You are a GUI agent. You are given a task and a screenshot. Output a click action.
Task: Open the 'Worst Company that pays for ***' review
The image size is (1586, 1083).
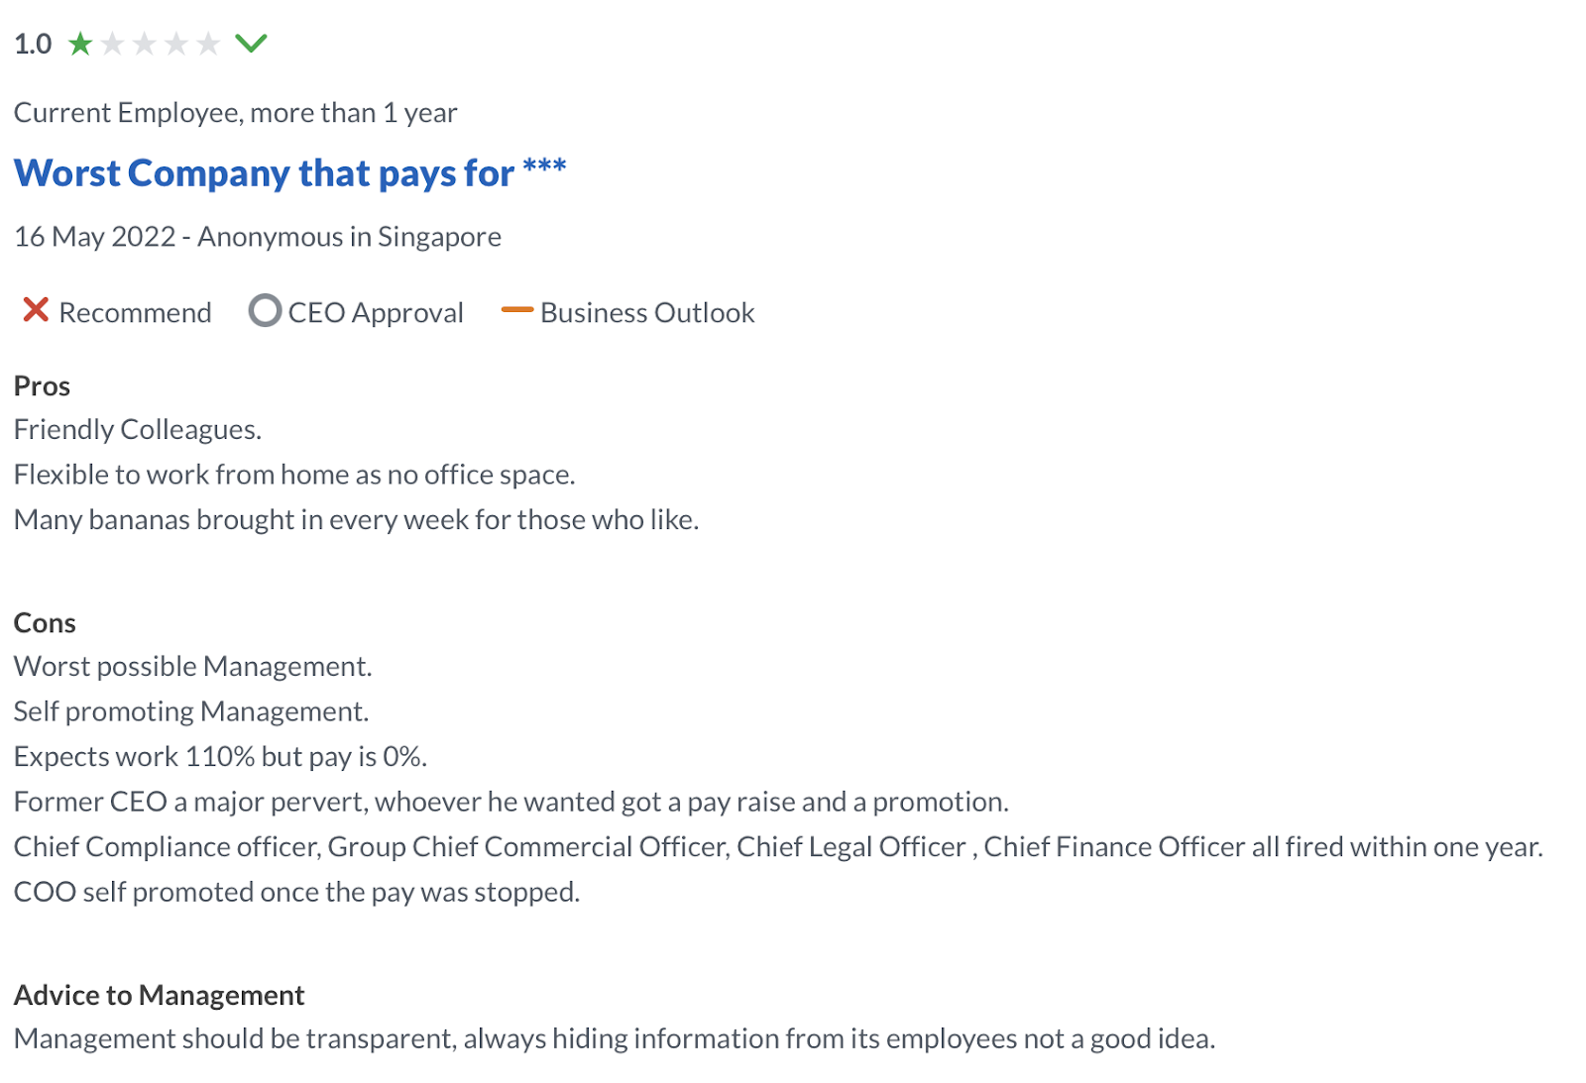pyautogui.click(x=289, y=172)
